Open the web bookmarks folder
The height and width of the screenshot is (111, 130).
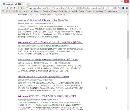pyautogui.click(x=81, y=11)
